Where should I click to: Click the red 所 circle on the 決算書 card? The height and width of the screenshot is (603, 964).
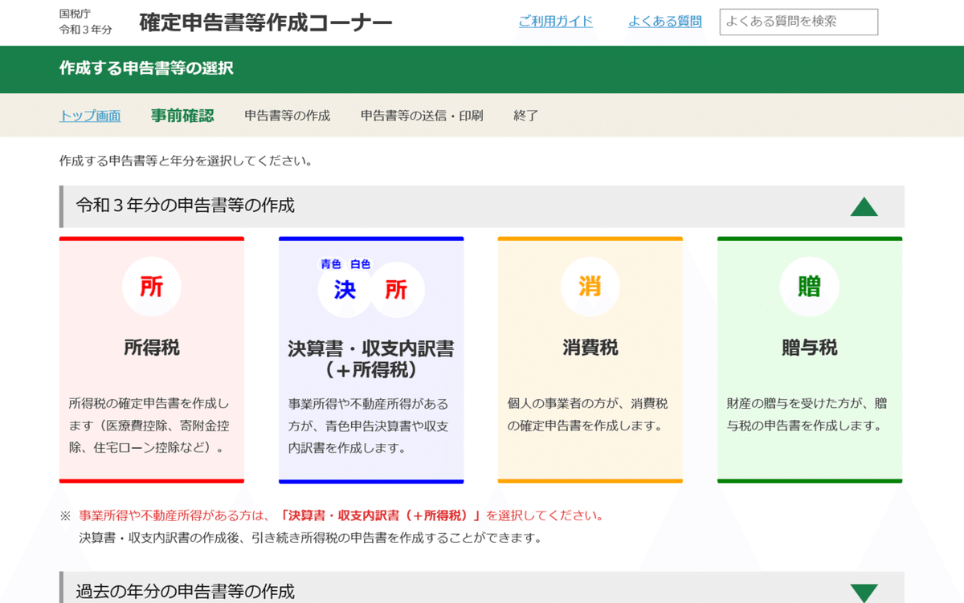click(x=398, y=291)
